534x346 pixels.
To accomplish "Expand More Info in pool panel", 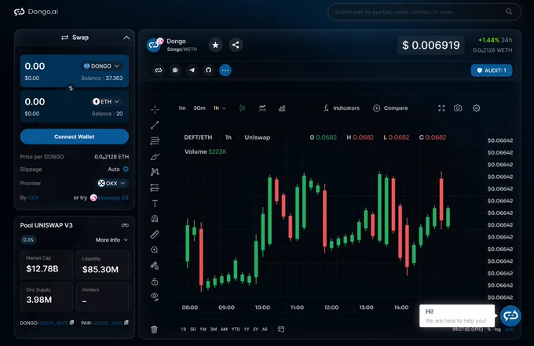I will [x=112, y=240].
